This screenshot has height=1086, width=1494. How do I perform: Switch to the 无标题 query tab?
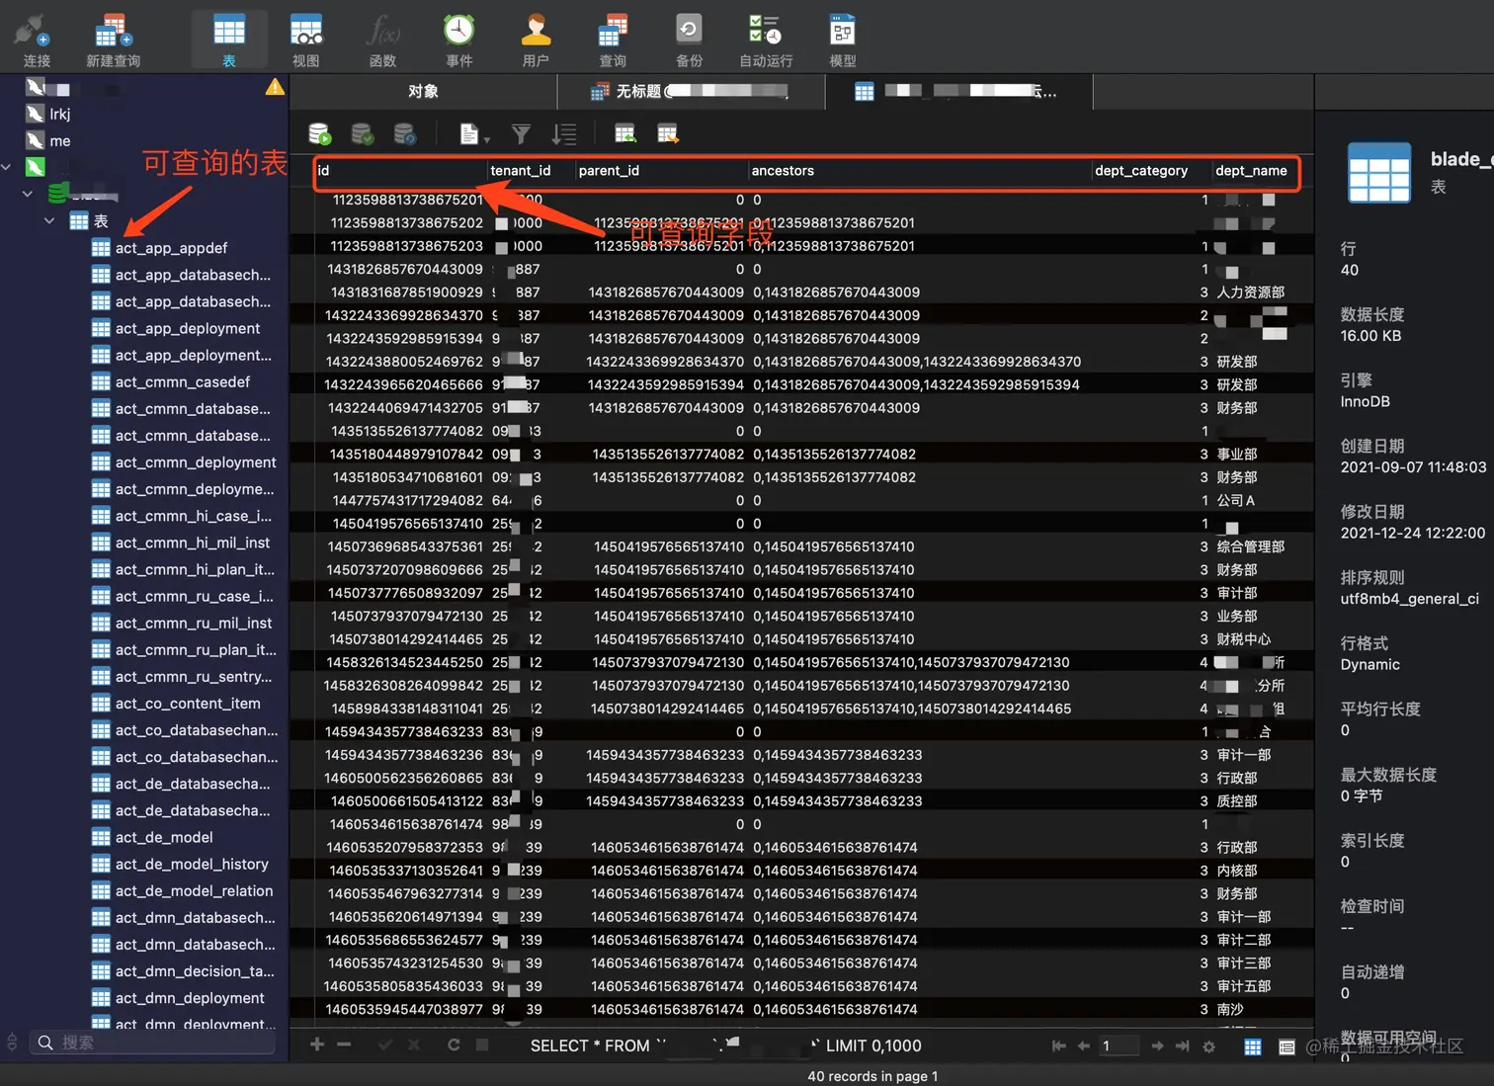point(691,91)
